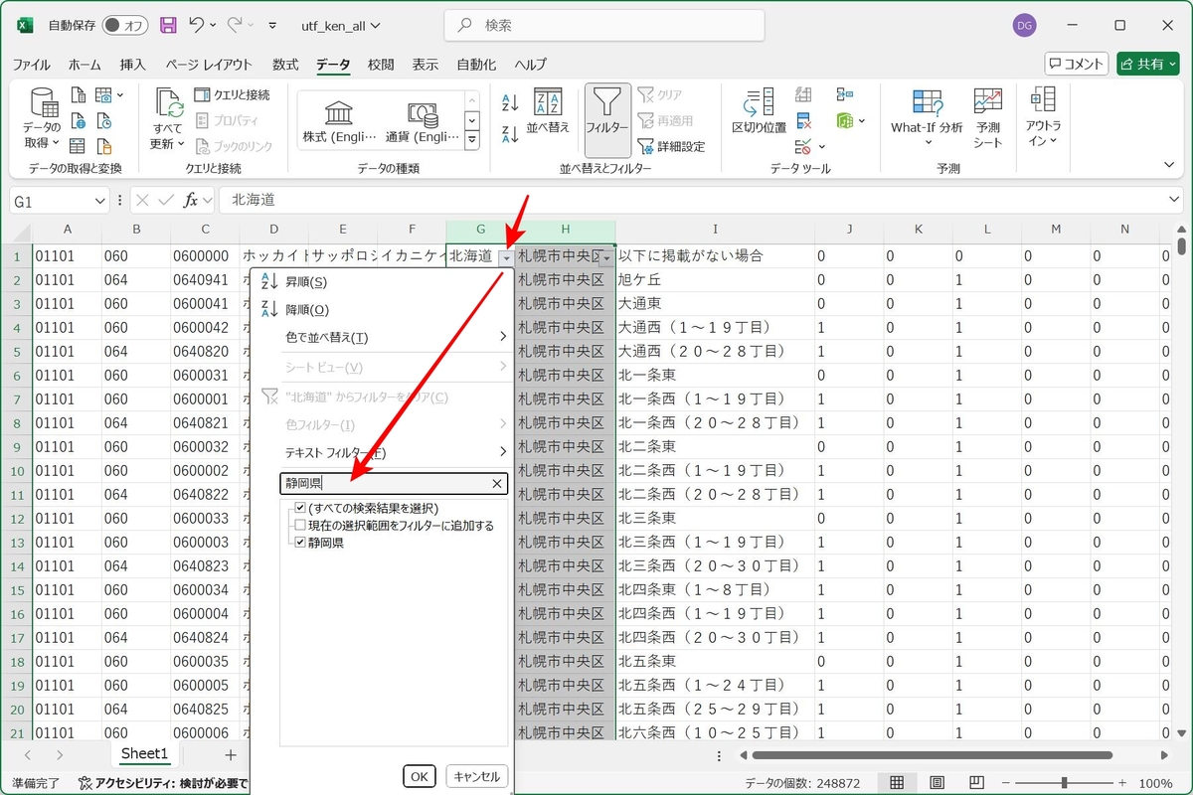The image size is (1193, 795).
Task: Toggle the AutoSave (自動保存) switch
Action: coord(124,26)
